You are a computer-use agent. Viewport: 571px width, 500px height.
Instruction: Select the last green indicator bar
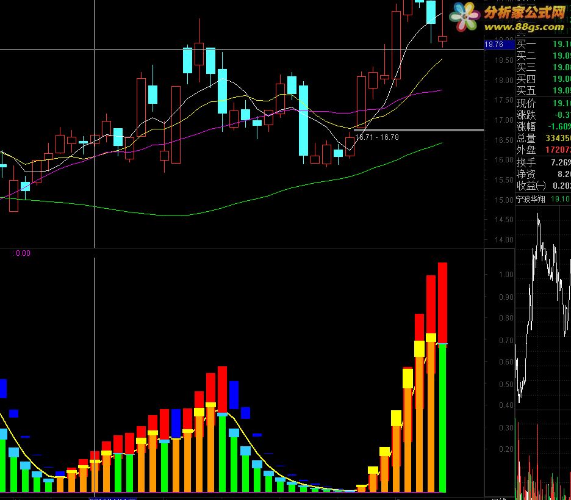[x=442, y=418]
